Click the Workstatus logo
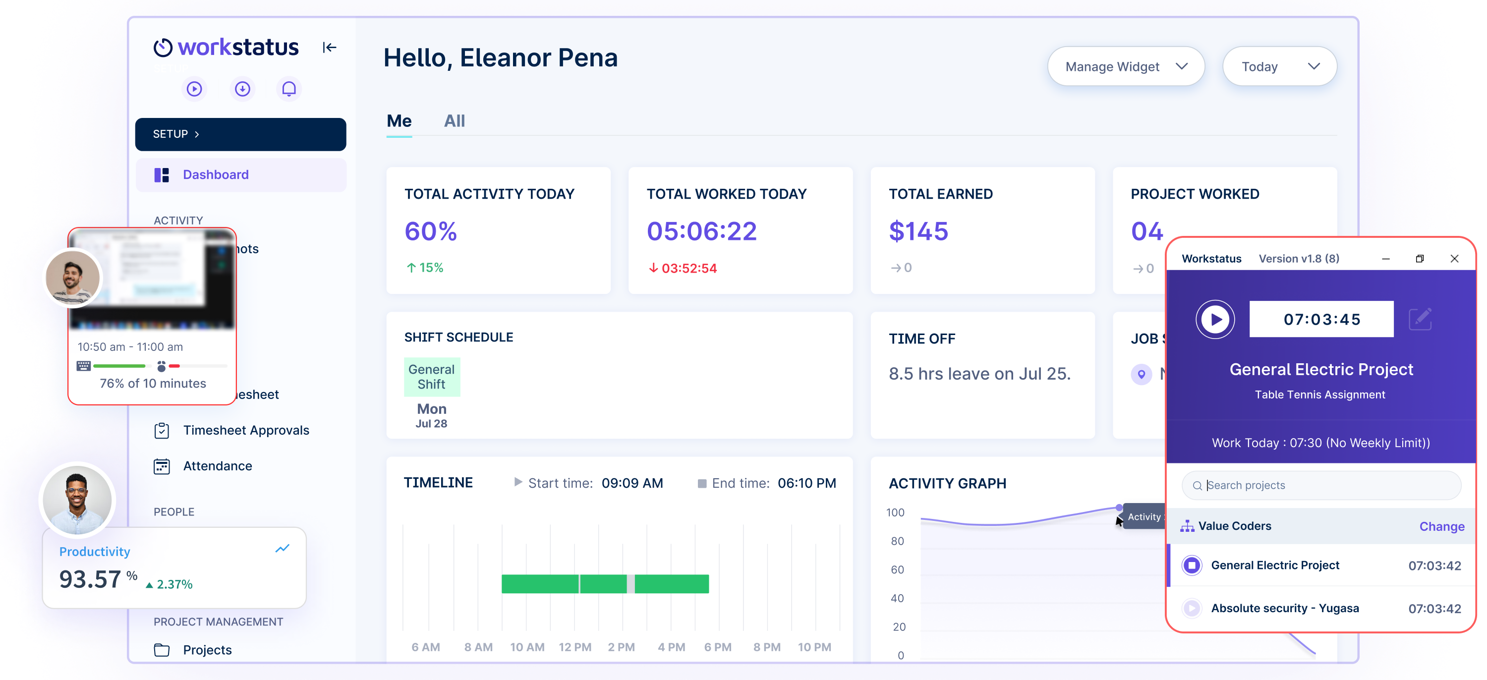1487x680 pixels. pos(227,48)
